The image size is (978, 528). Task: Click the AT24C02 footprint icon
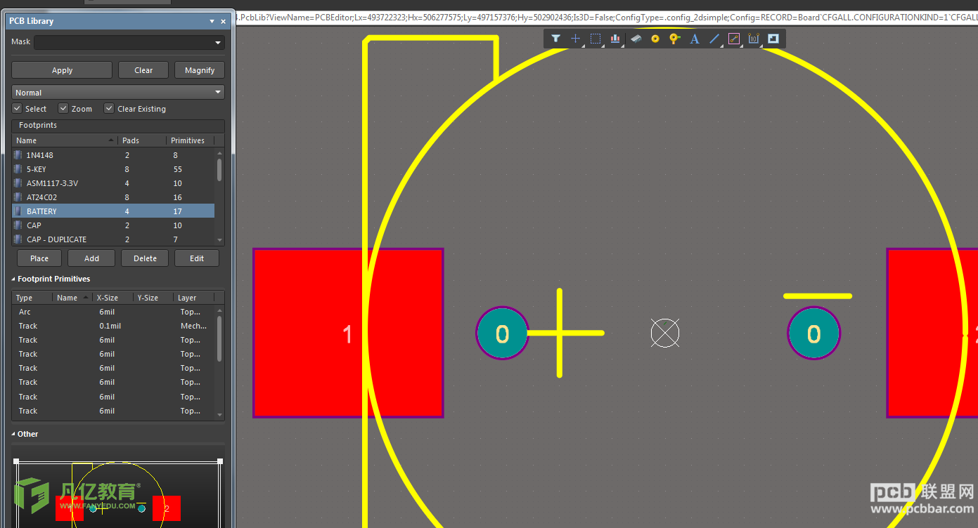[18, 197]
